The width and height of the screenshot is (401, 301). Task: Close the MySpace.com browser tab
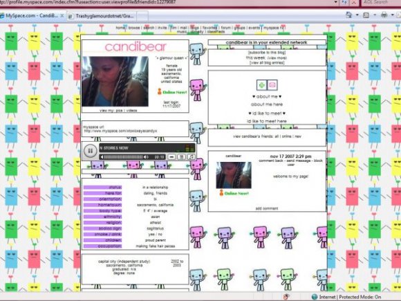click(62, 16)
